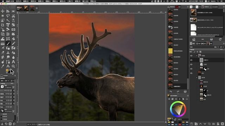Open the first recent document thumbnail
The image size is (225, 126).
pos(193,13)
